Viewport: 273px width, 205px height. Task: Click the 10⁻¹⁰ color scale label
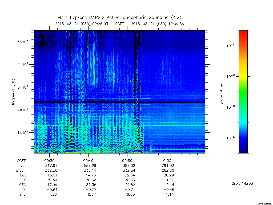tap(231, 46)
